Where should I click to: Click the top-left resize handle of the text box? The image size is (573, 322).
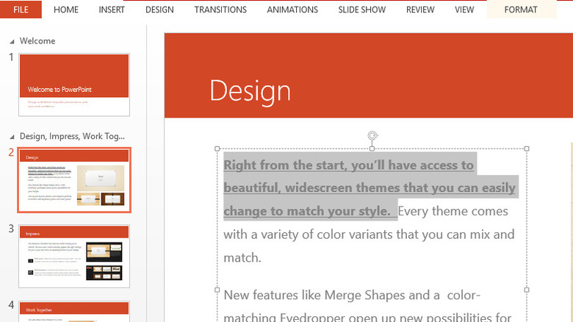(x=217, y=149)
